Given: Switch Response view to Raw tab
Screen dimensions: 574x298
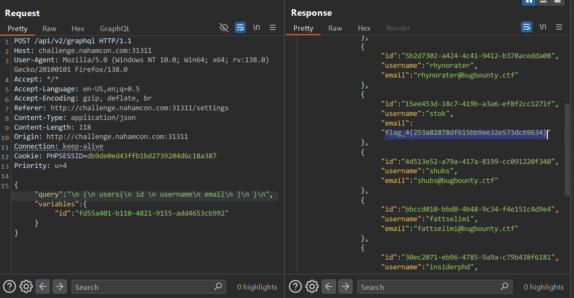Looking at the screenshot, I should (335, 28).
